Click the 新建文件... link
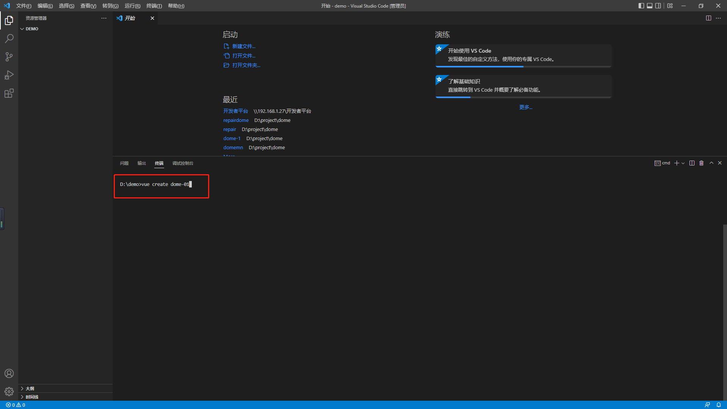Image resolution: width=727 pixels, height=409 pixels. pyautogui.click(x=244, y=46)
